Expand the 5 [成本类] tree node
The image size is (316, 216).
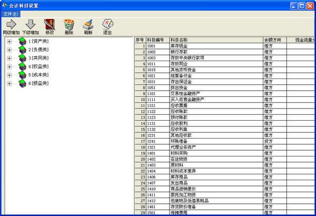pyautogui.click(x=9, y=75)
